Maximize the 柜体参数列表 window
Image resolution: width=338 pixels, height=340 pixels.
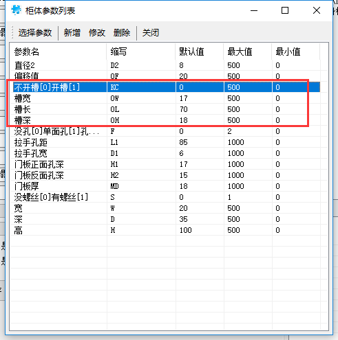(285, 10)
